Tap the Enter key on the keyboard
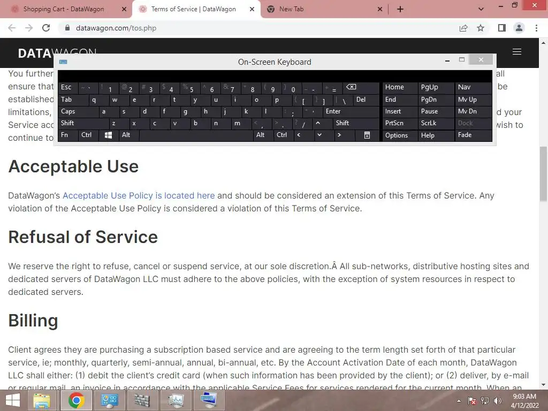This screenshot has height=411, width=548. pos(351,111)
